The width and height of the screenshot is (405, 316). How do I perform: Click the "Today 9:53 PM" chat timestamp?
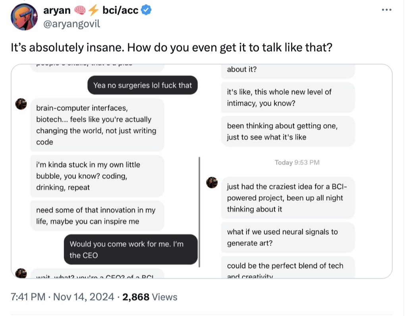(x=297, y=162)
